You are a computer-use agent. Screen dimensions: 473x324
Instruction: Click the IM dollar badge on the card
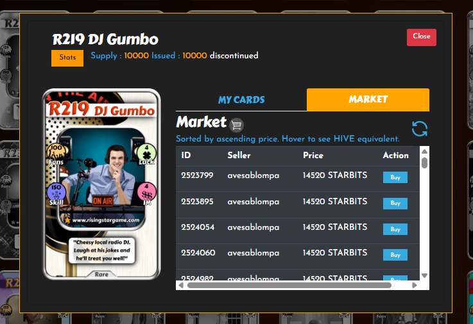click(x=147, y=194)
